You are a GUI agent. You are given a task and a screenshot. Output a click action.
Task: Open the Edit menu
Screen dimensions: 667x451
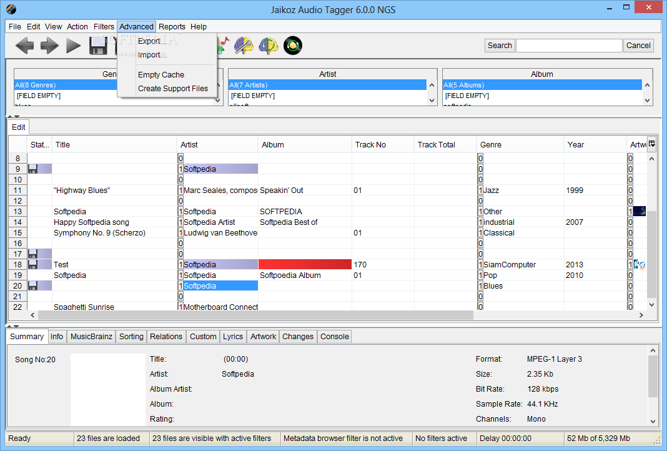[33, 27]
